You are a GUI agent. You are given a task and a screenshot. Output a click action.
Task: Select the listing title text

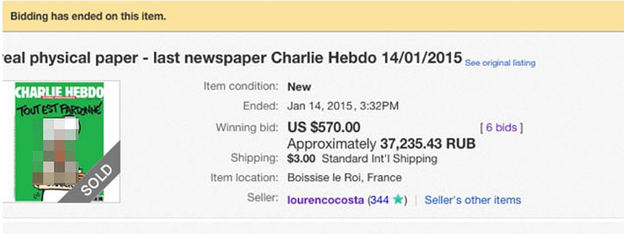[233, 58]
